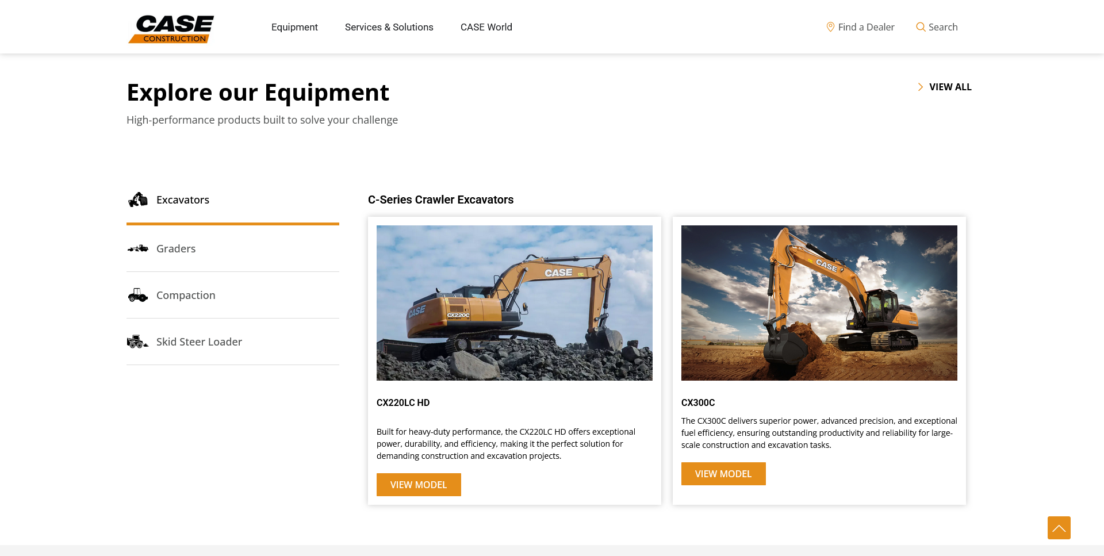Click the CASE Construction logo

pos(171,29)
